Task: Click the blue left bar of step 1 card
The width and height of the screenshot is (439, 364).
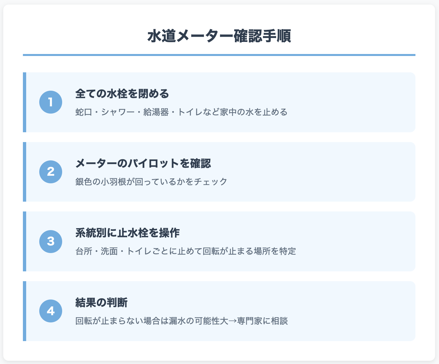Action: 25,102
